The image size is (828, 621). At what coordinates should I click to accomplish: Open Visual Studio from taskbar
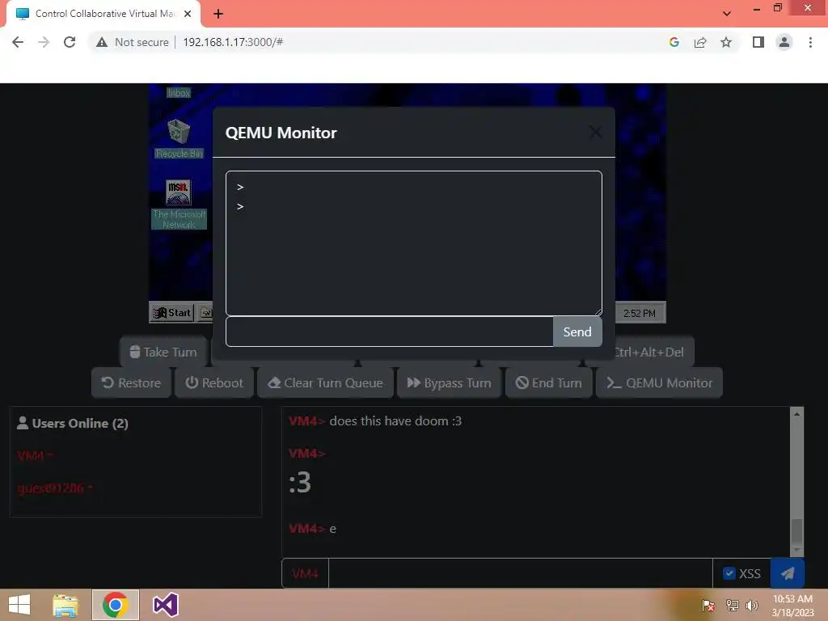(166, 605)
